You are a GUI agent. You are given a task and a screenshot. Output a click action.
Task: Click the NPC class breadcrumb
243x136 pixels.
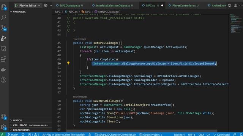tap(86, 12)
